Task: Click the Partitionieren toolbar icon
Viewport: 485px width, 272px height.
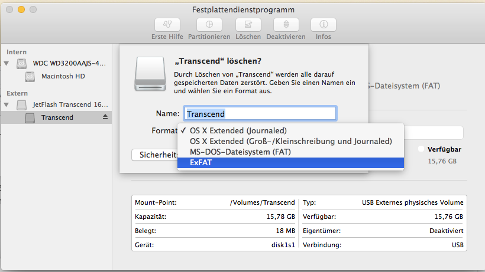Action: coord(209,25)
